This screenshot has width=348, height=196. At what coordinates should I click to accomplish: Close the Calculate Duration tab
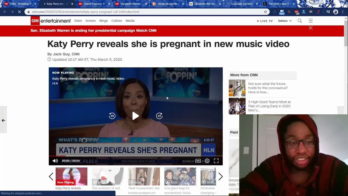[257, 4]
